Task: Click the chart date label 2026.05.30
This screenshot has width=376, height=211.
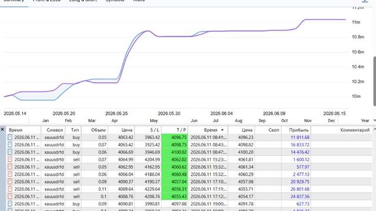Action: click(169, 113)
